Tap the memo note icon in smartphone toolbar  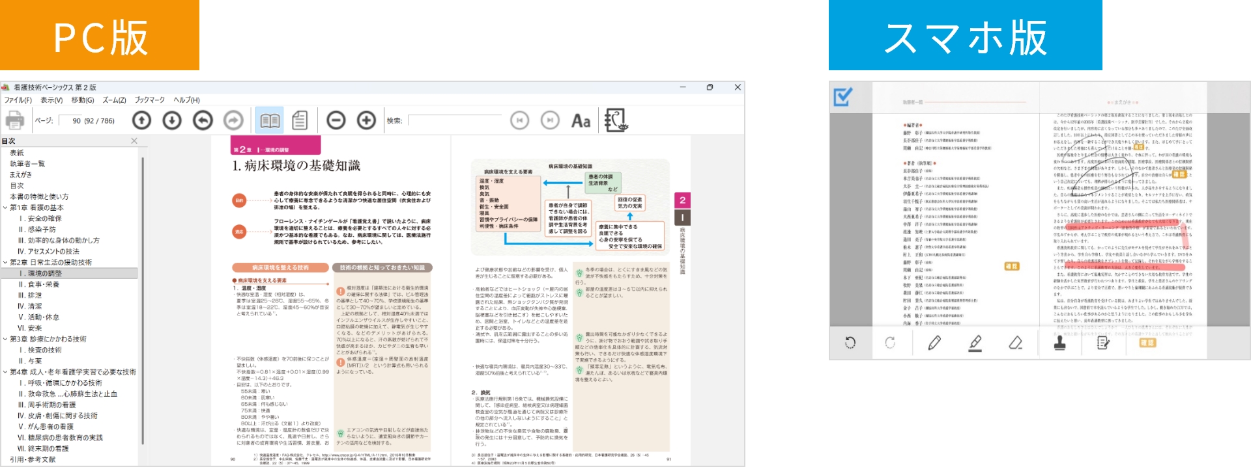pyautogui.click(x=1103, y=343)
